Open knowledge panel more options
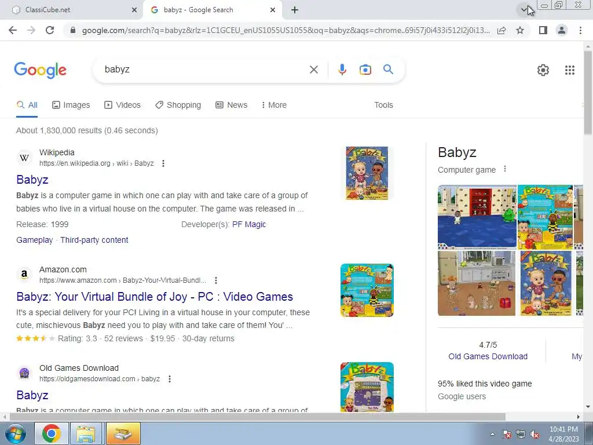The image size is (593, 445). 504,169
